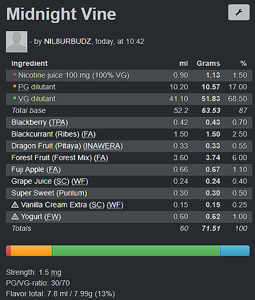Open Dragon Fruit (Pitaya) (INAWERA) flavor

coord(67,146)
